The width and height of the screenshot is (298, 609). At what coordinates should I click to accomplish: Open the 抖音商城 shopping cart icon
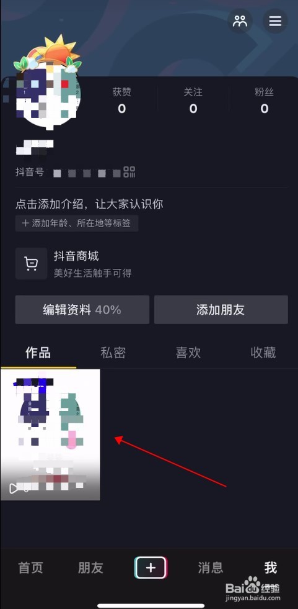click(31, 264)
